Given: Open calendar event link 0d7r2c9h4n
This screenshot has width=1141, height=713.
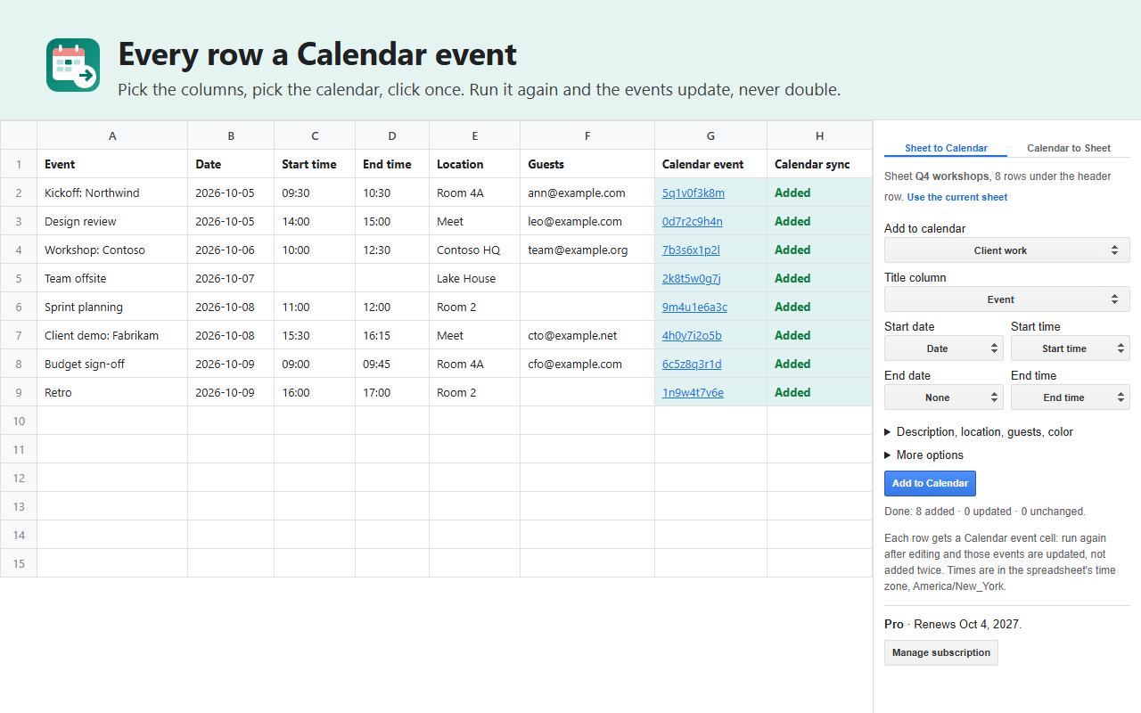Looking at the screenshot, I should click(693, 222).
